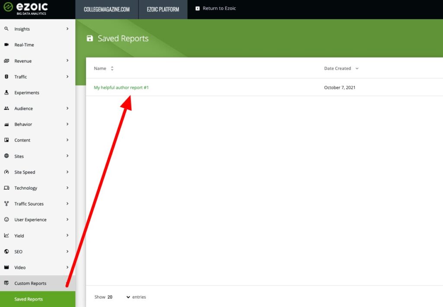This screenshot has height=307, width=443.
Task: Open the Show entries dropdown
Action: tap(119, 297)
